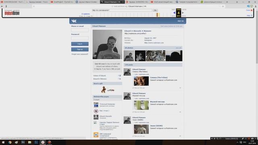Switch to the Друзья Ивана tab

[x=87, y=2]
